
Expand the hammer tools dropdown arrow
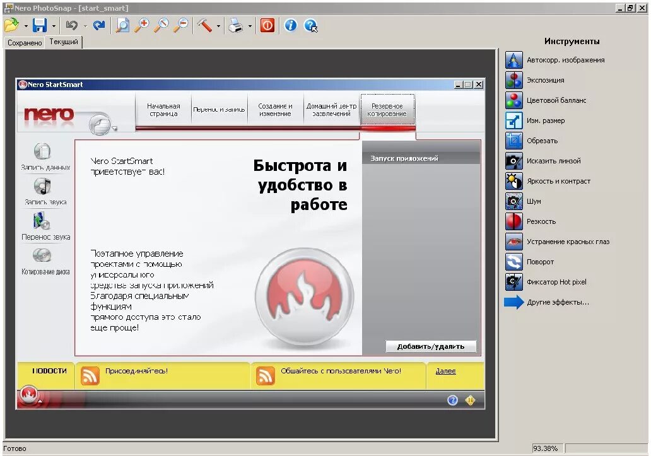click(218, 26)
